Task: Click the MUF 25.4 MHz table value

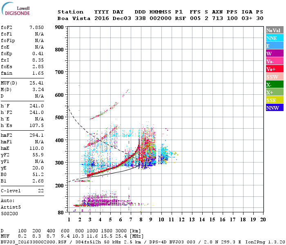Action: point(121,236)
